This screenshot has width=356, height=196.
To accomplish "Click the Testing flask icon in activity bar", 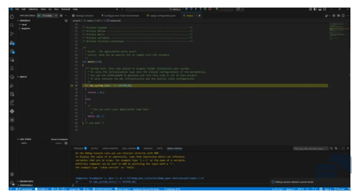I will [x=12, y=69].
